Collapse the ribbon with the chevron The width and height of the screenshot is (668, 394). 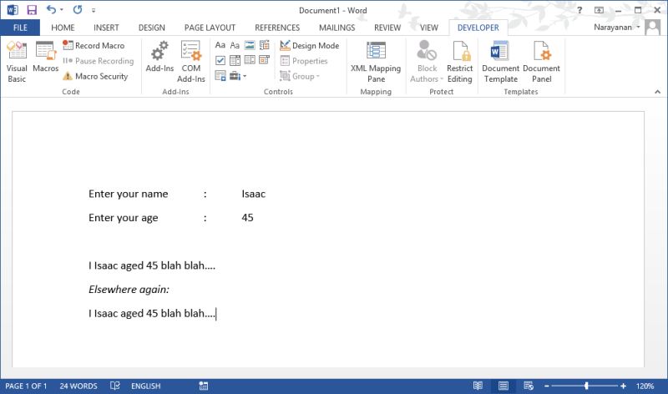pyautogui.click(x=657, y=92)
